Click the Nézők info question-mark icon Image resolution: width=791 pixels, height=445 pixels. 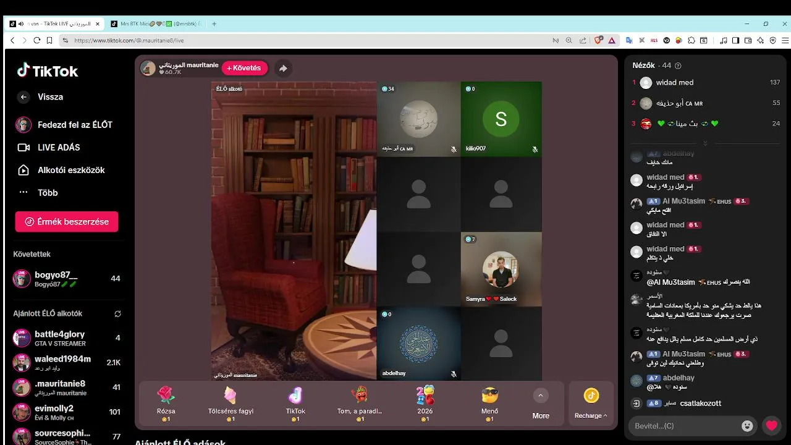(678, 66)
